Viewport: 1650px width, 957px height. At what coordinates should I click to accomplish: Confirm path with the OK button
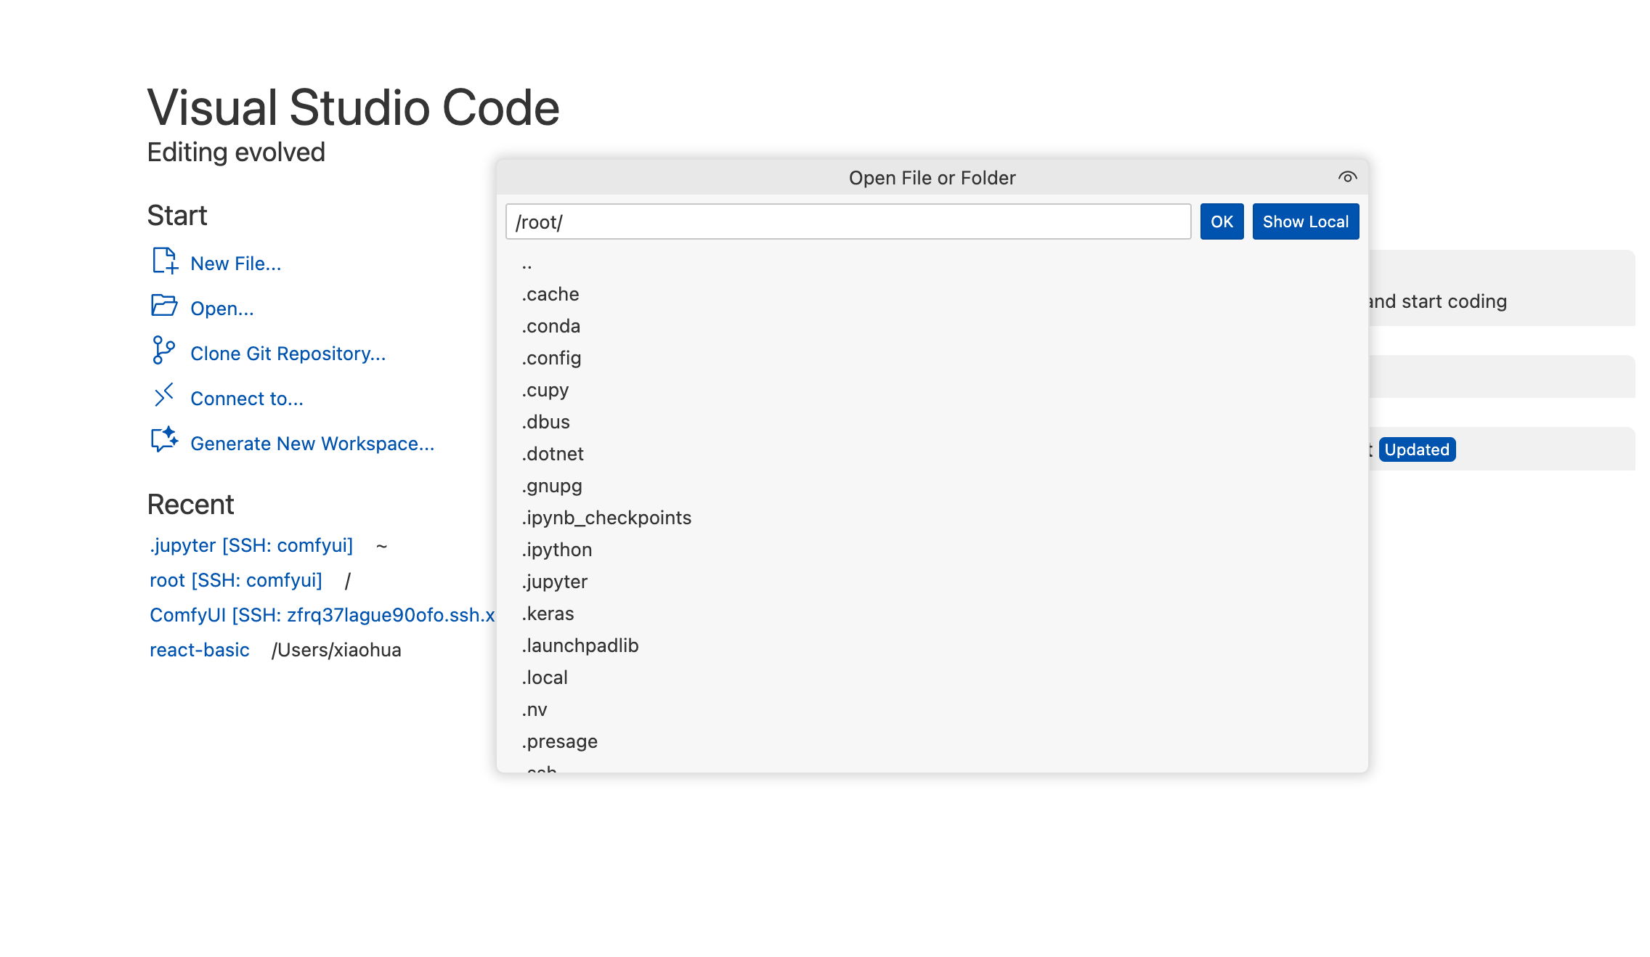pyautogui.click(x=1222, y=221)
